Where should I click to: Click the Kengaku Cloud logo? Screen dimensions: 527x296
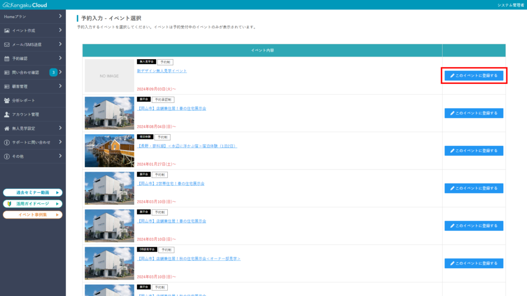click(25, 5)
